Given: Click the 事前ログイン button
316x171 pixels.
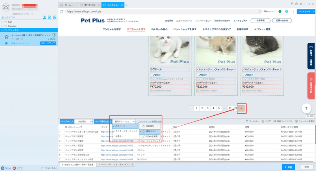Looking at the screenshot, I should click(270, 11).
